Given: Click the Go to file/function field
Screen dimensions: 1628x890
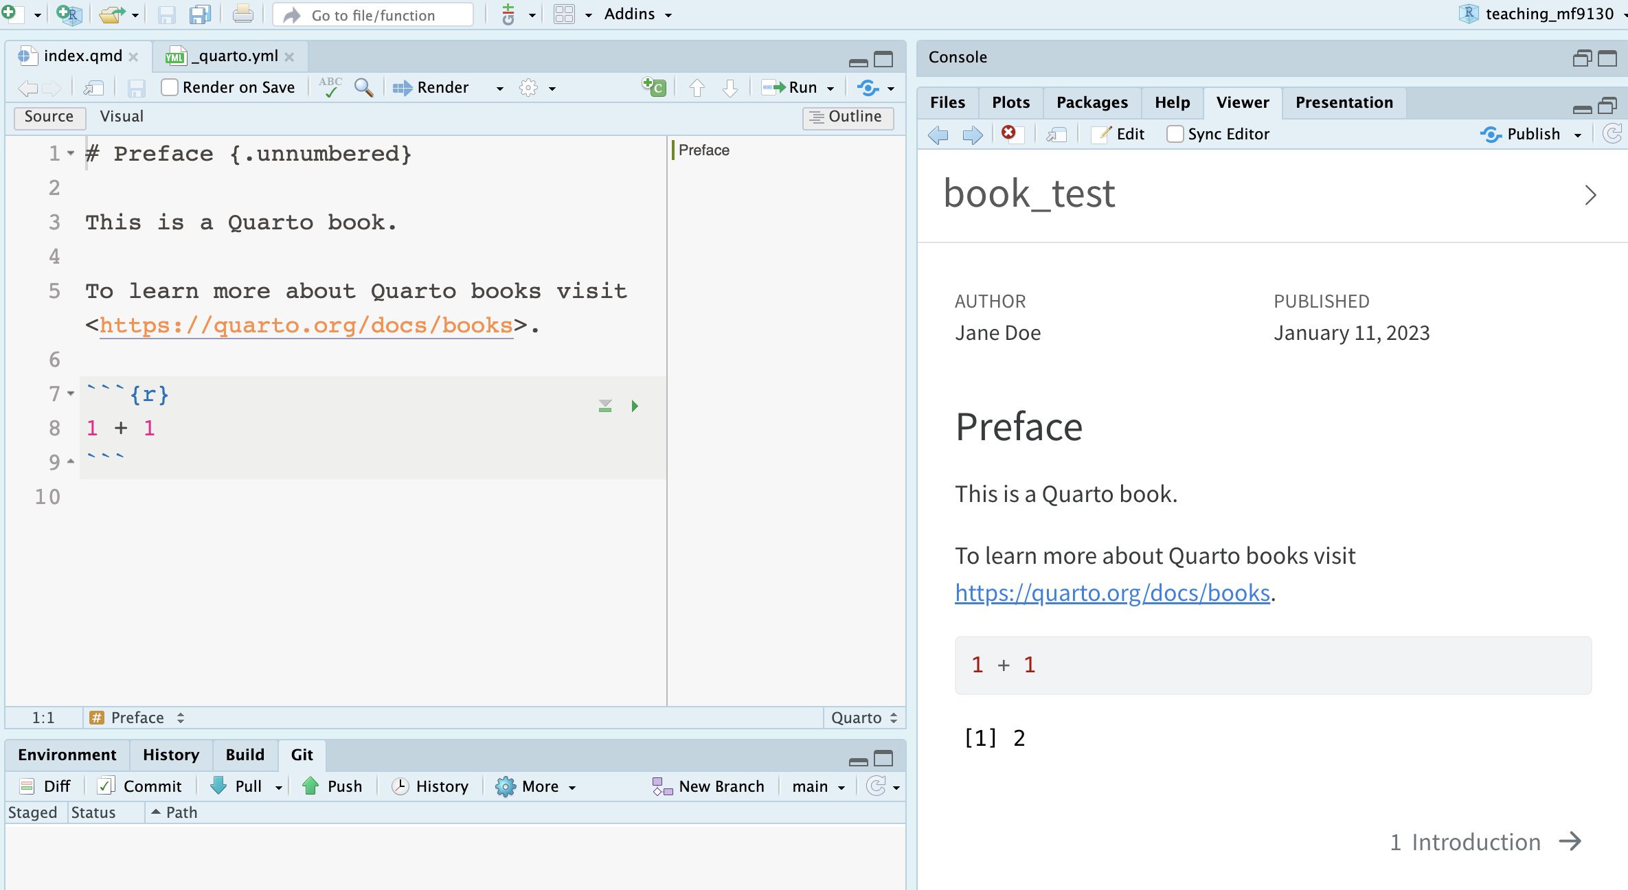Looking at the screenshot, I should (x=373, y=15).
